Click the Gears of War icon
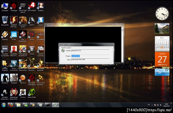The image size is (173, 113). click(x=32, y=93)
